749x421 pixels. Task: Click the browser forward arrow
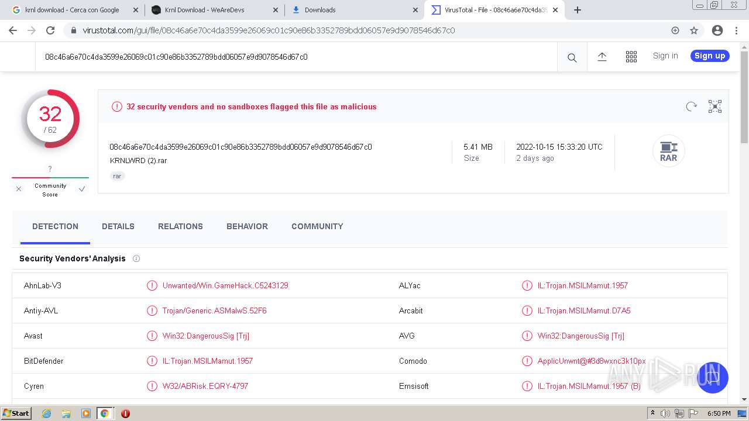tap(32, 30)
